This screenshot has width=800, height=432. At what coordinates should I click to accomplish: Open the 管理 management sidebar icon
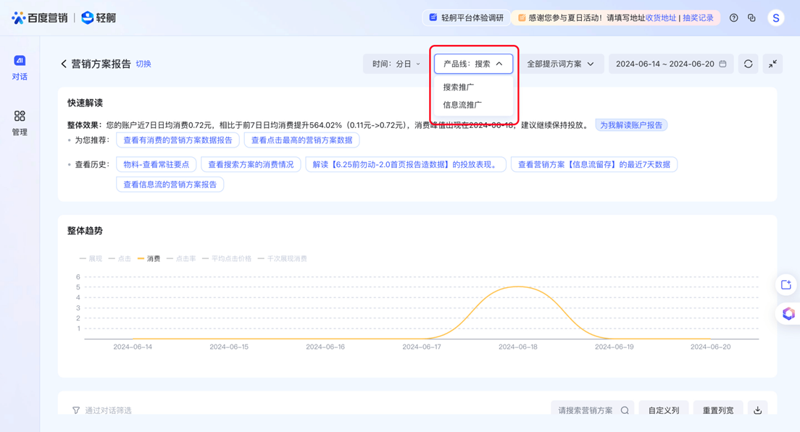click(x=20, y=122)
